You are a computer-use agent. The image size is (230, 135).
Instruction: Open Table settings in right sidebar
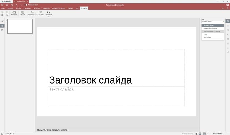[228, 39]
